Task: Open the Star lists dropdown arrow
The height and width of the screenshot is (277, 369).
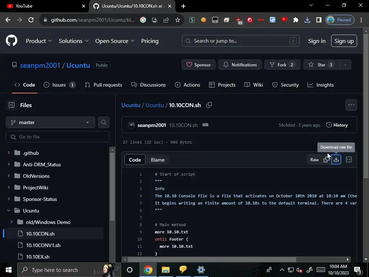Action: 345,65
